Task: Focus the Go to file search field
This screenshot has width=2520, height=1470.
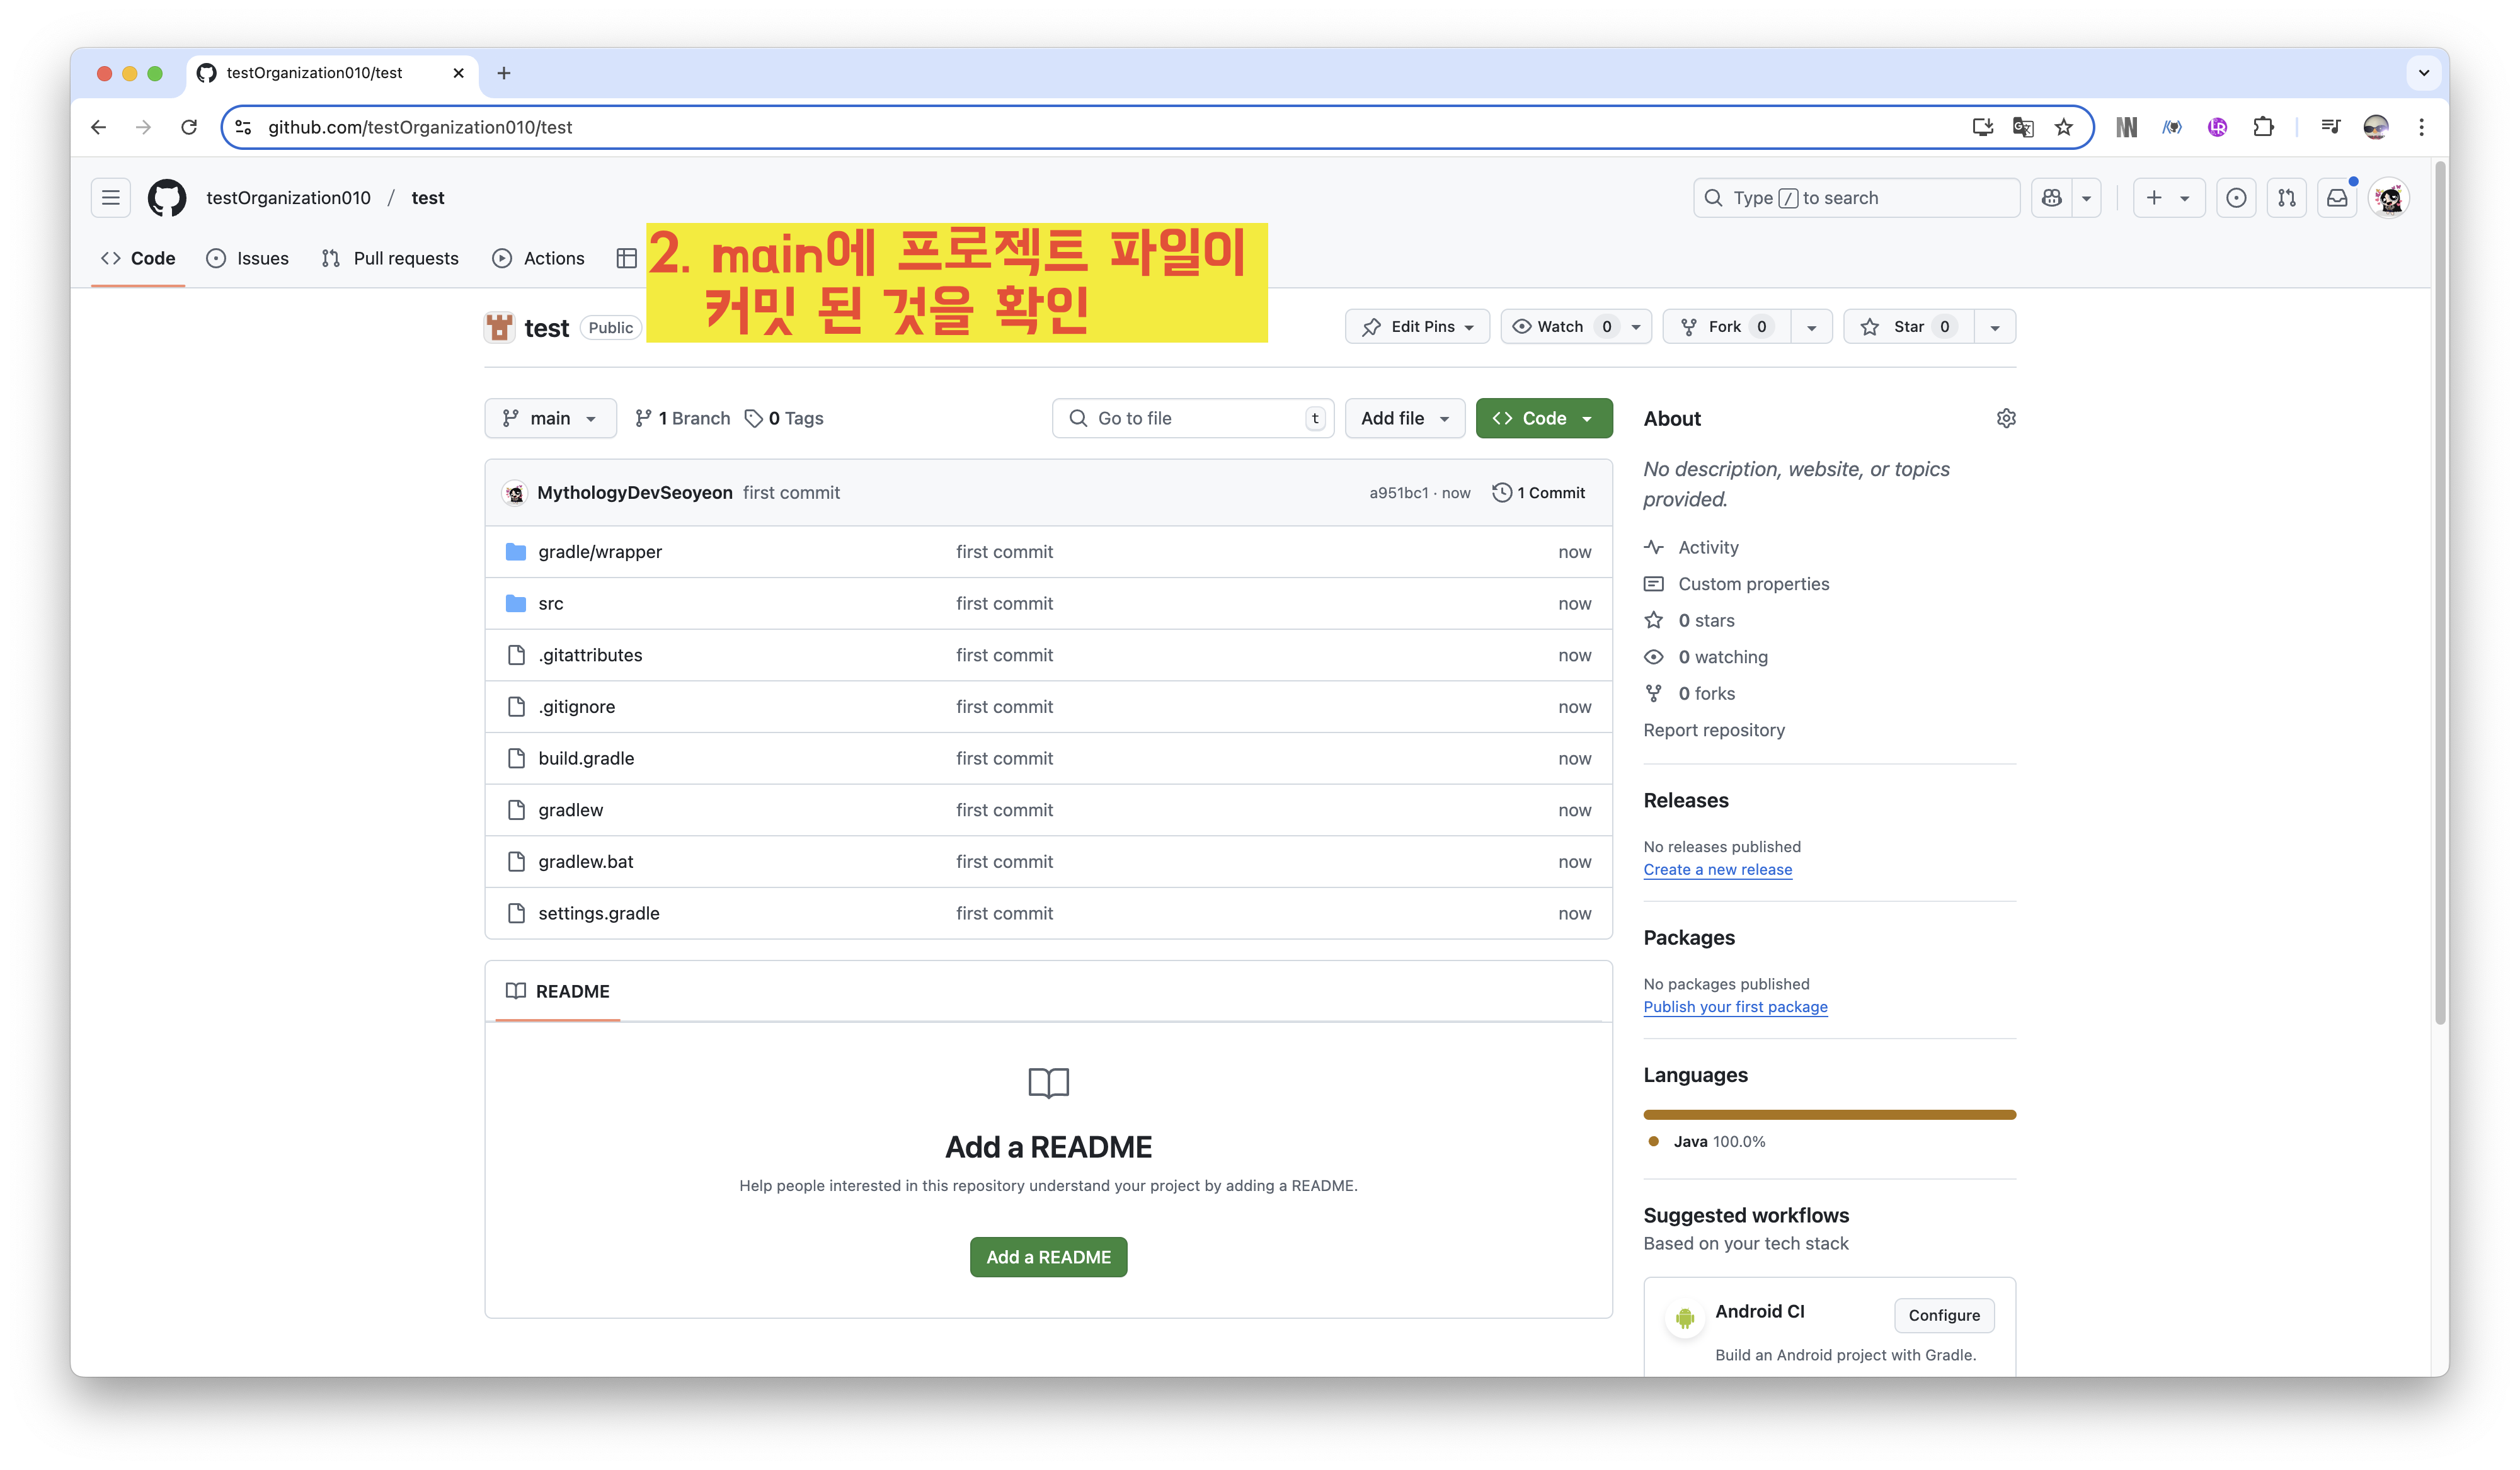Action: point(1190,418)
